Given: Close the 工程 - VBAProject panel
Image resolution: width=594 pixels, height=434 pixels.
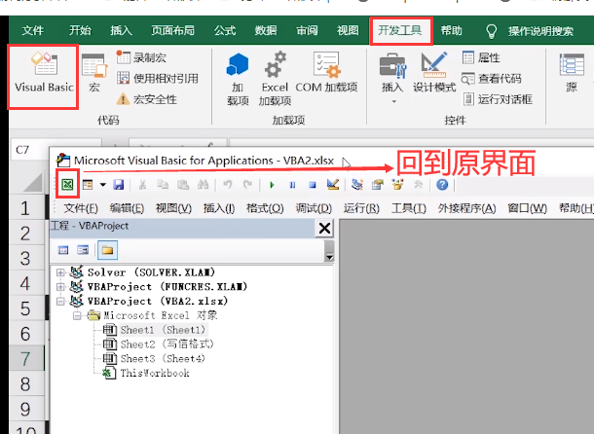Looking at the screenshot, I should (324, 229).
